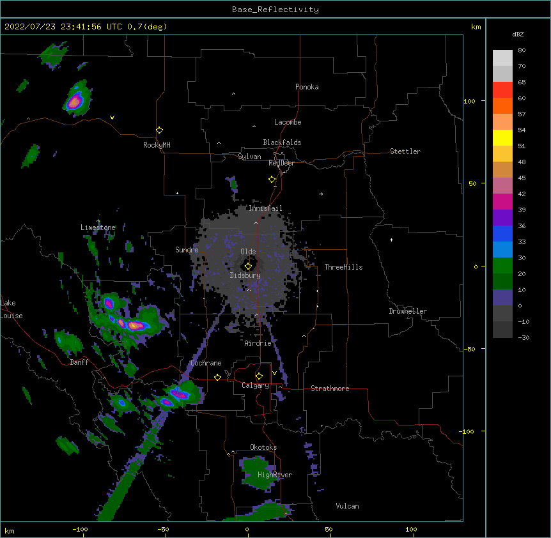The width and height of the screenshot is (551, 538).
Task: Select the white top swatch in the dBZ legend
Action: coord(502,58)
